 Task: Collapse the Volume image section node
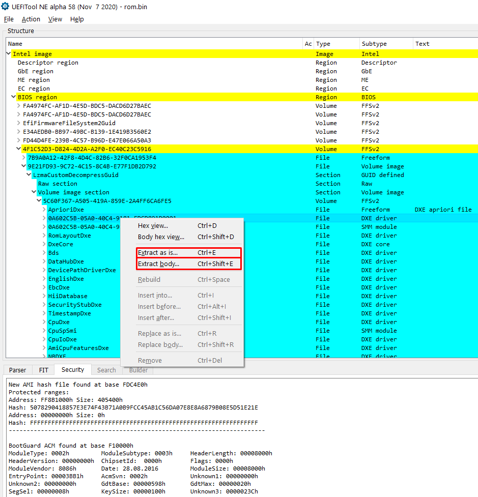(34, 192)
